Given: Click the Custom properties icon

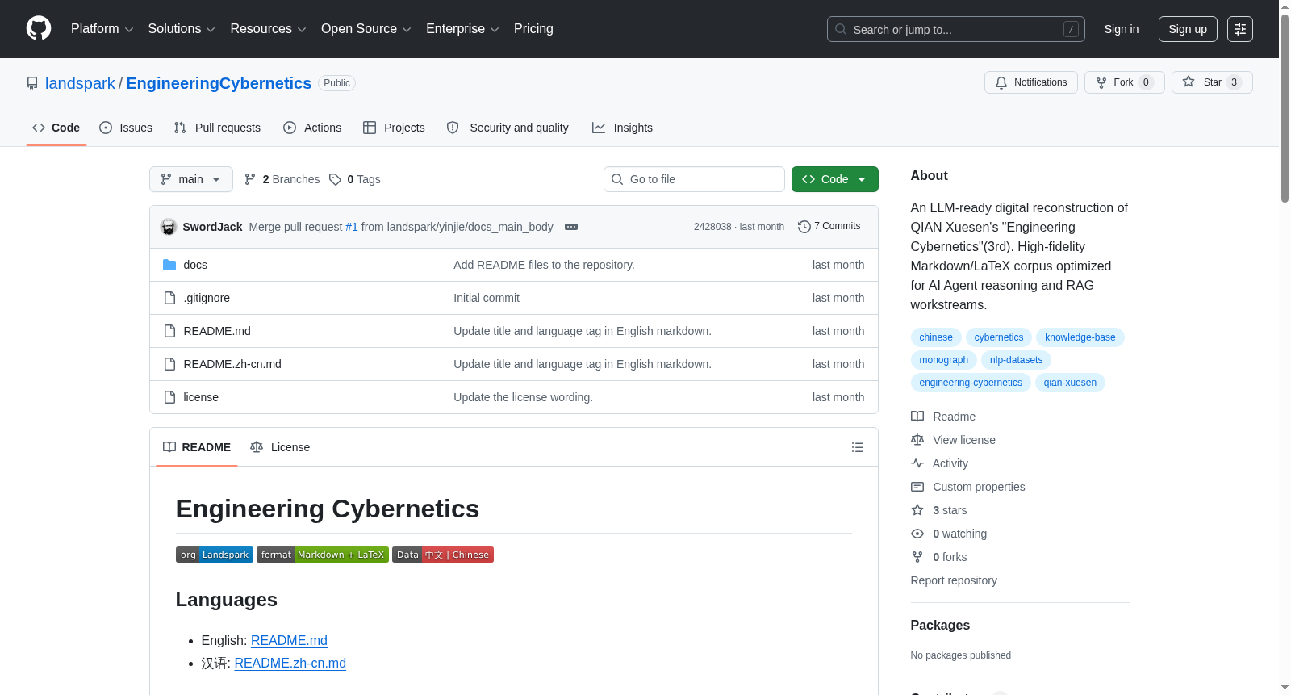Looking at the screenshot, I should click(x=917, y=487).
